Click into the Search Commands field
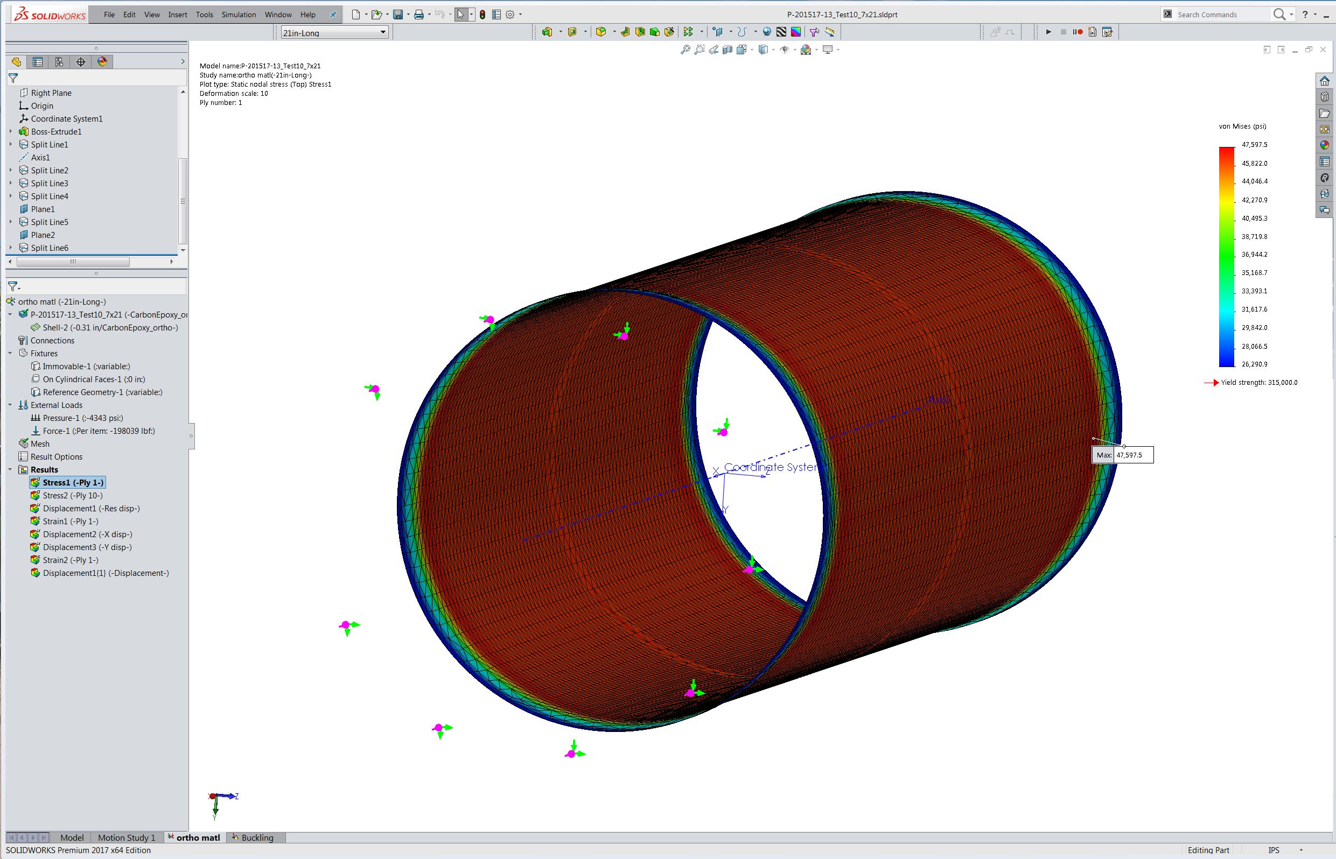 pyautogui.click(x=1222, y=15)
